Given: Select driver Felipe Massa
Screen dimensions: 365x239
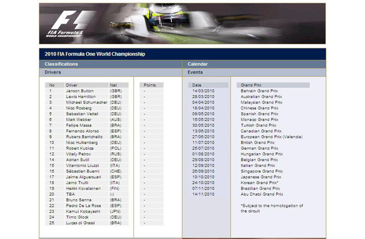Looking at the screenshot, I should point(78,125).
